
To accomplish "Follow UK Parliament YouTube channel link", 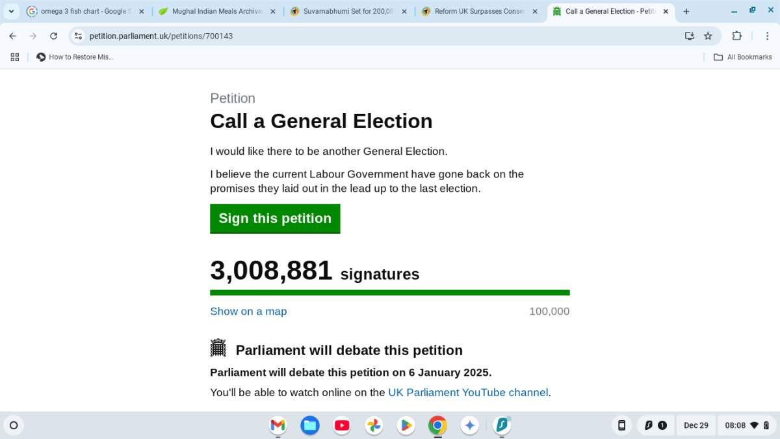I will tap(468, 392).
